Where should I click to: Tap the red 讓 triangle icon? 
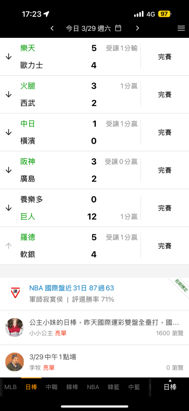15,291
